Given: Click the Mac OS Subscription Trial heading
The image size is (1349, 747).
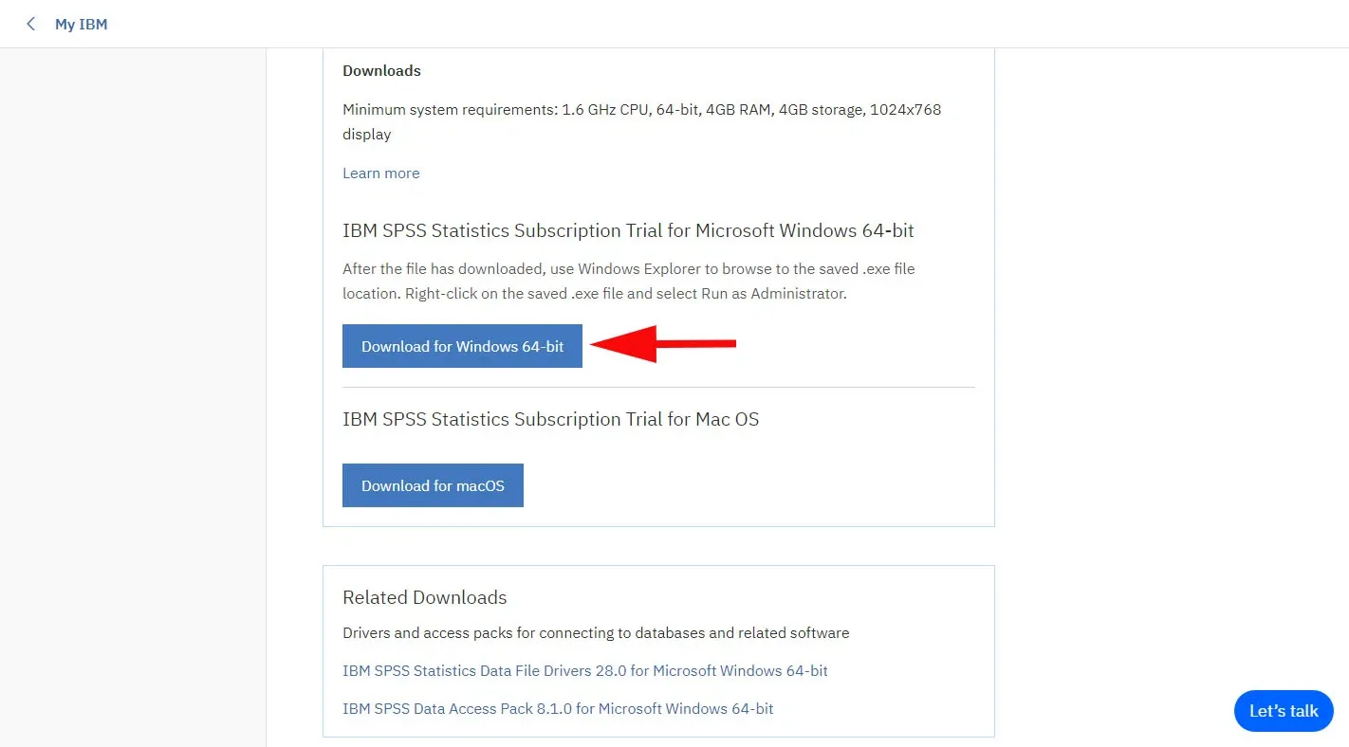Looking at the screenshot, I should pos(551,419).
